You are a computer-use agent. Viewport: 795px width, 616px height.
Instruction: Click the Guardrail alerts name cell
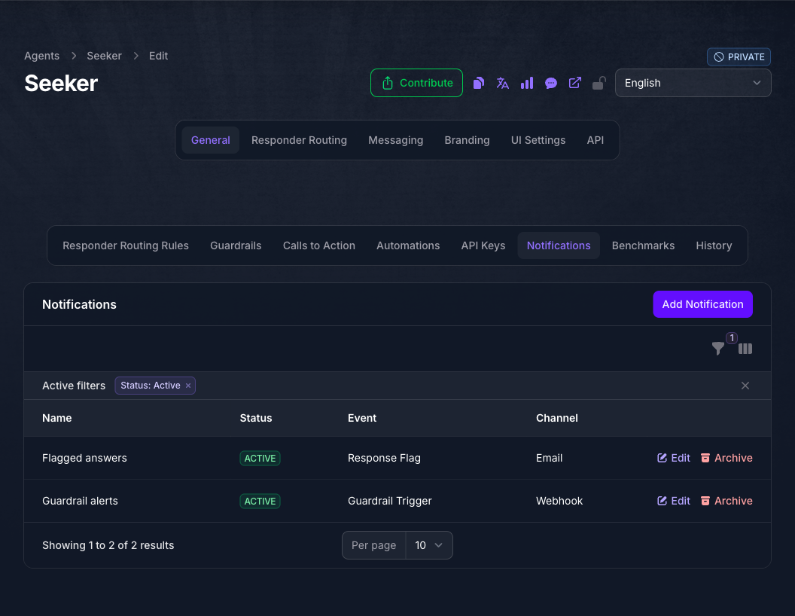[80, 502]
